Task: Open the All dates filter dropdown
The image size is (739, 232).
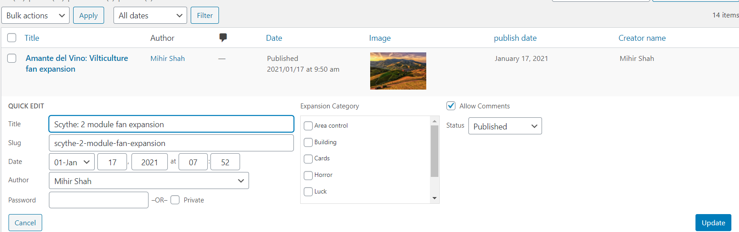Action: [150, 15]
